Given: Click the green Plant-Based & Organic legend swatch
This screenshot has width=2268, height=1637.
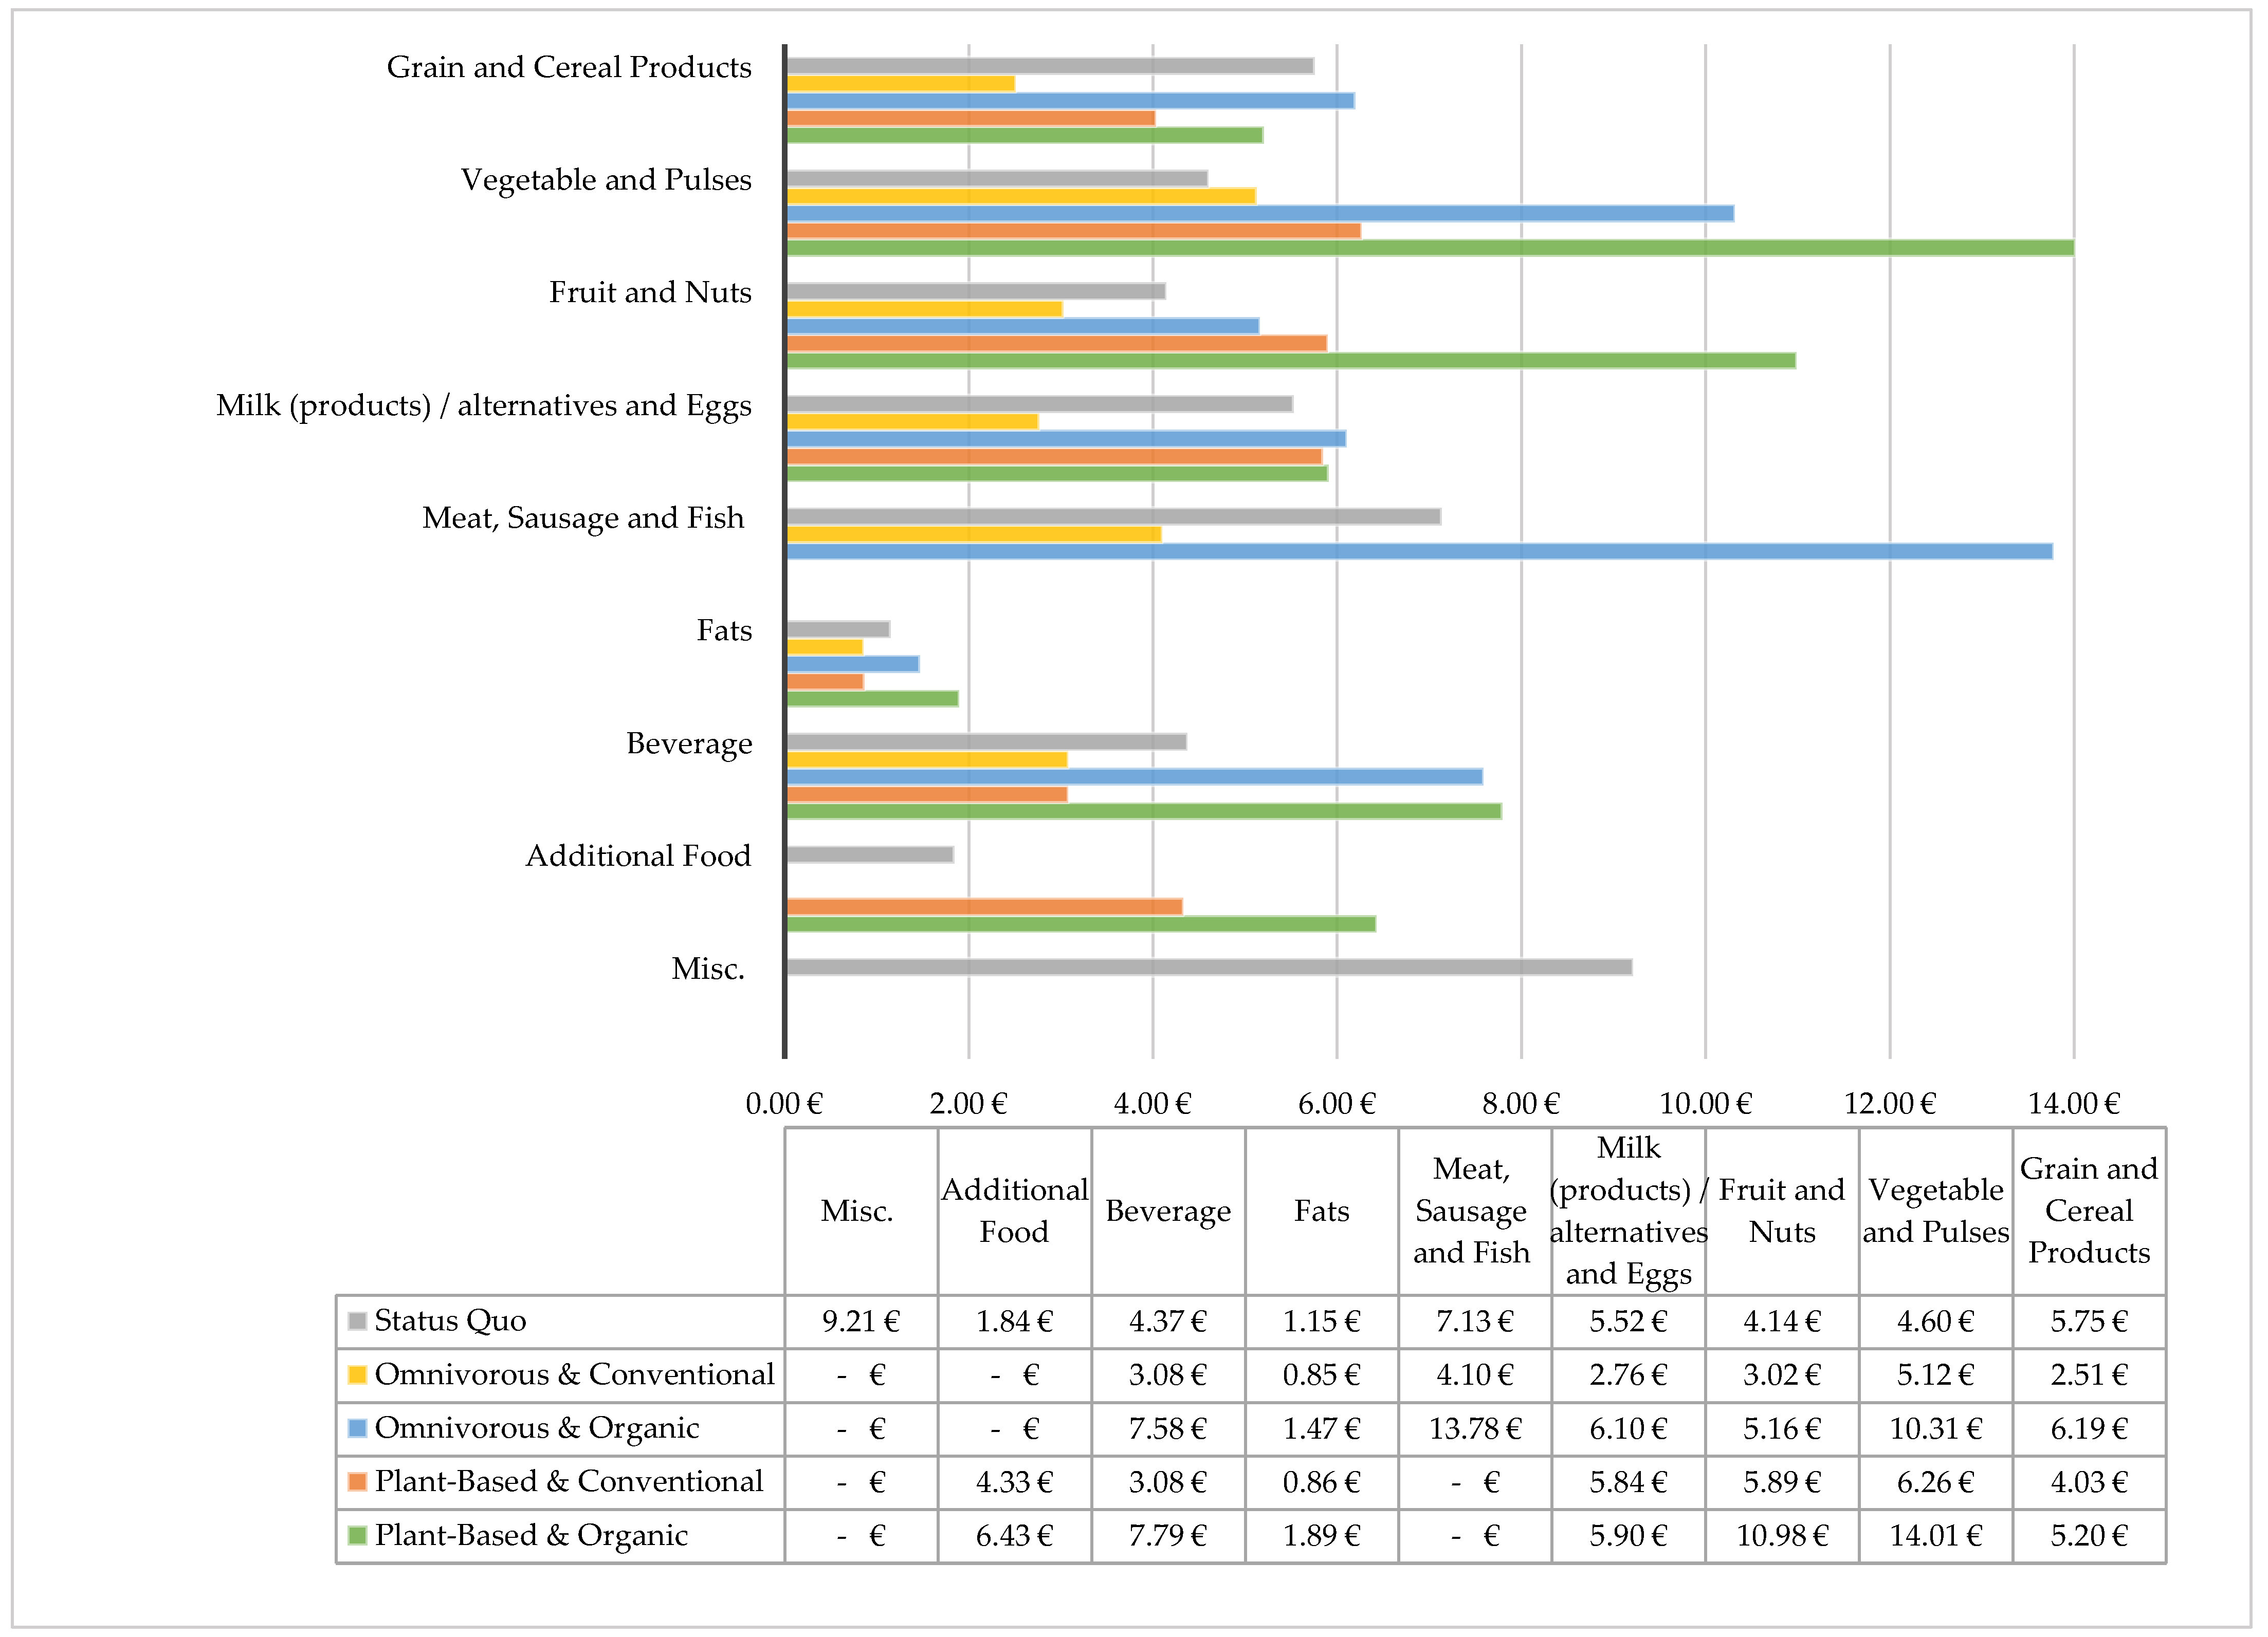Looking at the screenshot, I should pos(357,1535).
